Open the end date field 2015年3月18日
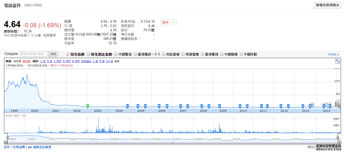Image resolution: width=344 pixels, height=153 pixels. coord(38,66)
